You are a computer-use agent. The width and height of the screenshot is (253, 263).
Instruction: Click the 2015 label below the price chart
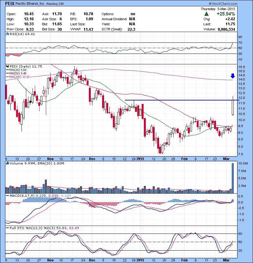140,159
